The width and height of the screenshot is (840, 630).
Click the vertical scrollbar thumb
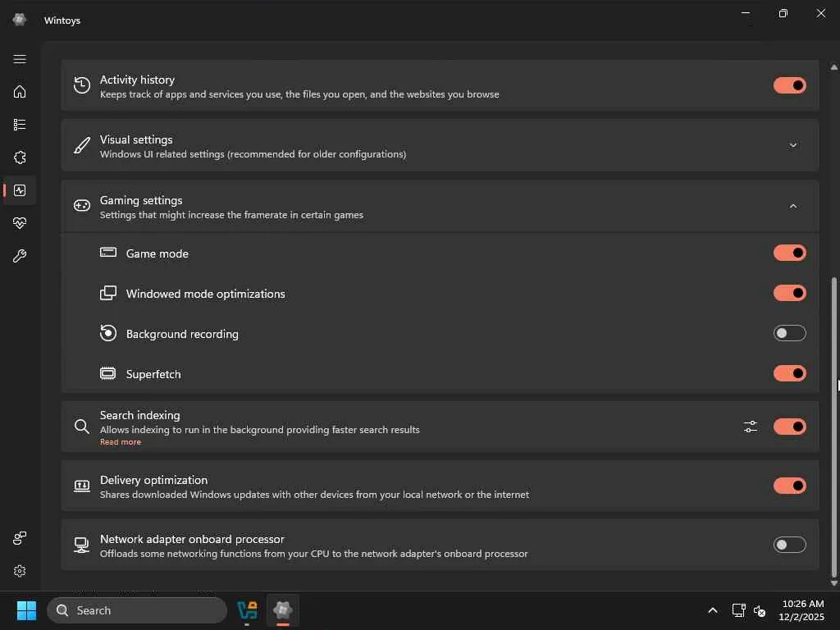pyautogui.click(x=833, y=427)
